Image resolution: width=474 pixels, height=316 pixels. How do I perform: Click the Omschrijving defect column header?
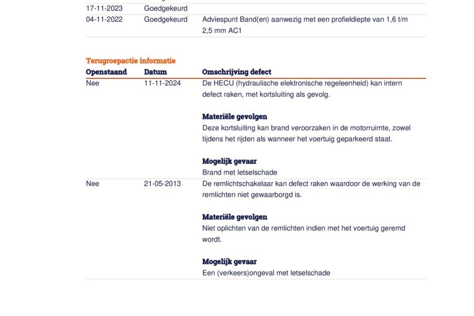[236, 72]
